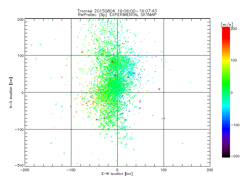Click the velocity color bar
This screenshot has height=185, width=247.
coord(226,92)
